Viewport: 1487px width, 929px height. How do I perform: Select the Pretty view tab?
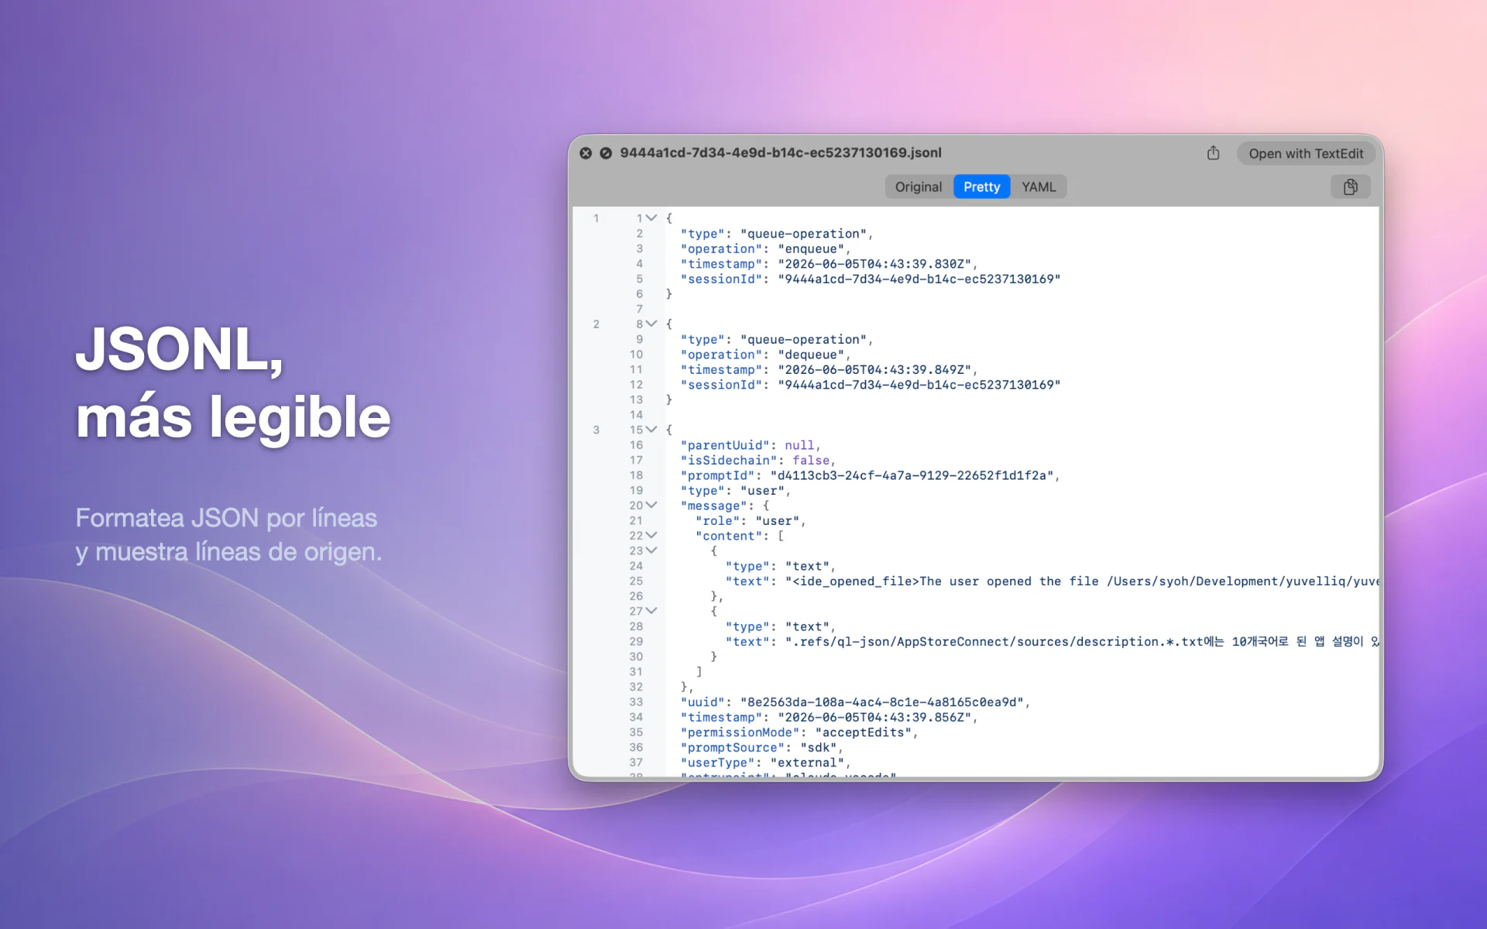(x=981, y=187)
